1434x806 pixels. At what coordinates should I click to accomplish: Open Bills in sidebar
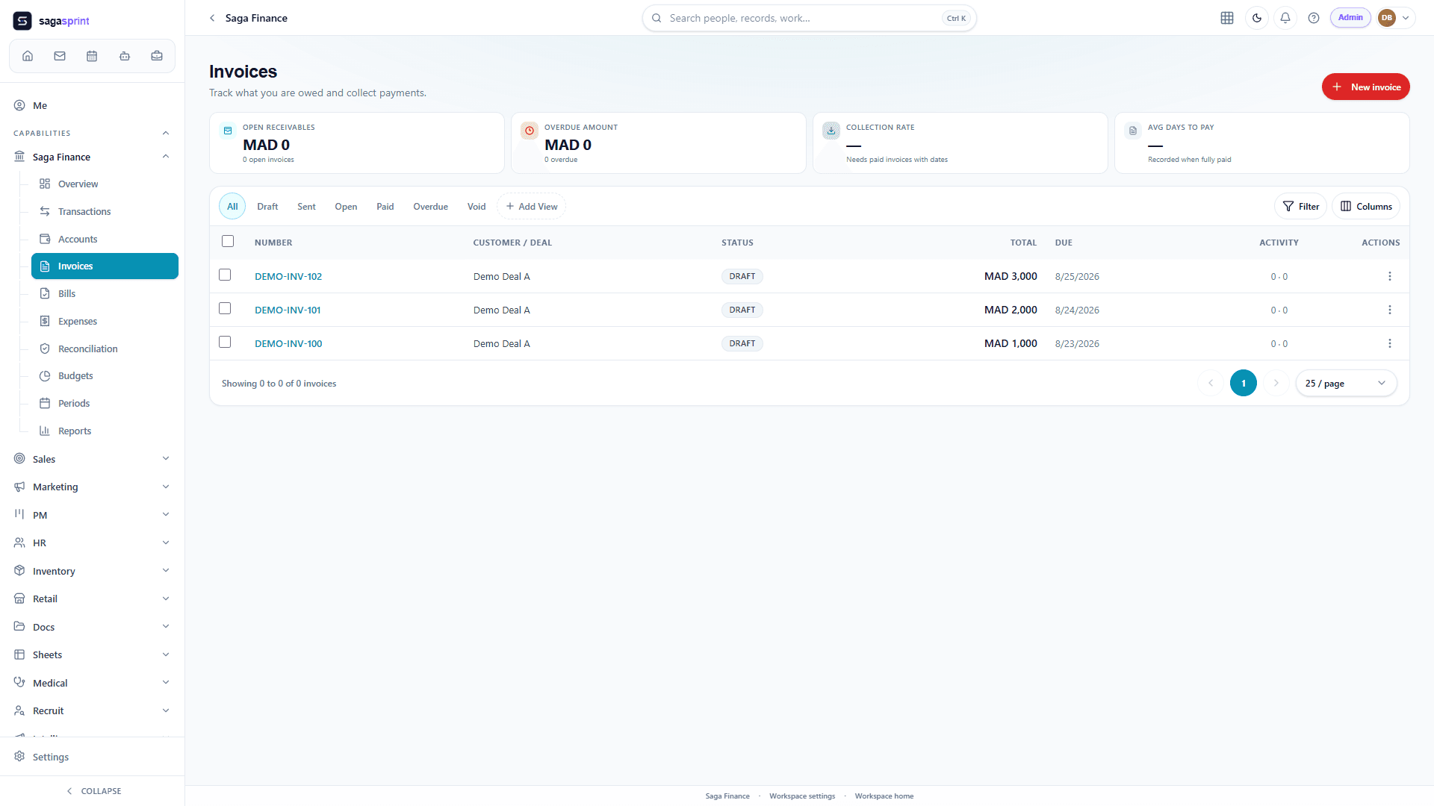click(x=105, y=294)
